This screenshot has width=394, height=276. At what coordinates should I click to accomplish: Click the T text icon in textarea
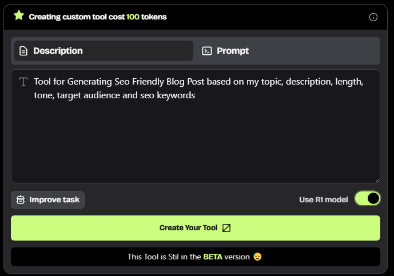(x=23, y=82)
